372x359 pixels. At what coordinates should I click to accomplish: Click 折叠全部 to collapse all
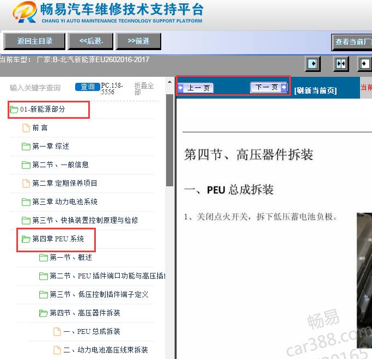pos(144,88)
